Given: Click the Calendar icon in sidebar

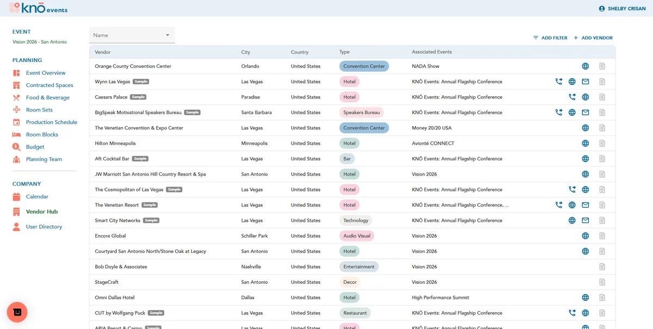Looking at the screenshot, I should coord(16,197).
